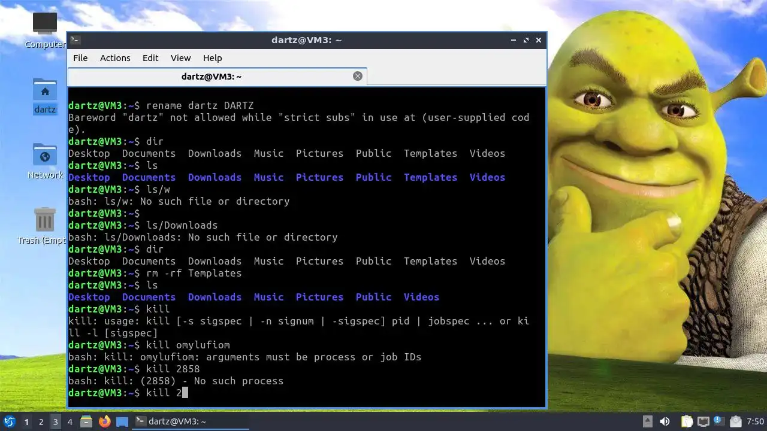Click '(2858) - No such process' error text
This screenshot has width=767, height=431.
click(x=212, y=381)
